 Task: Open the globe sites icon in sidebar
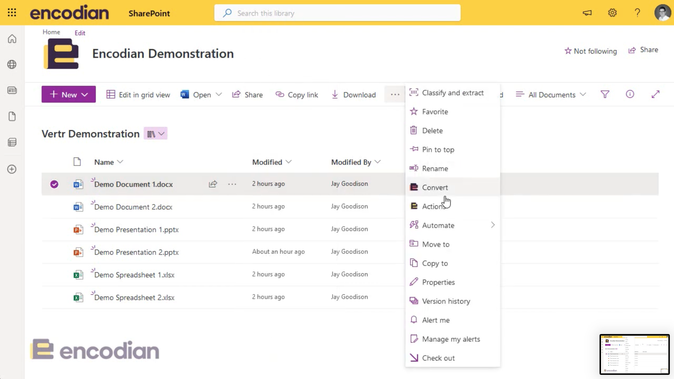click(12, 65)
